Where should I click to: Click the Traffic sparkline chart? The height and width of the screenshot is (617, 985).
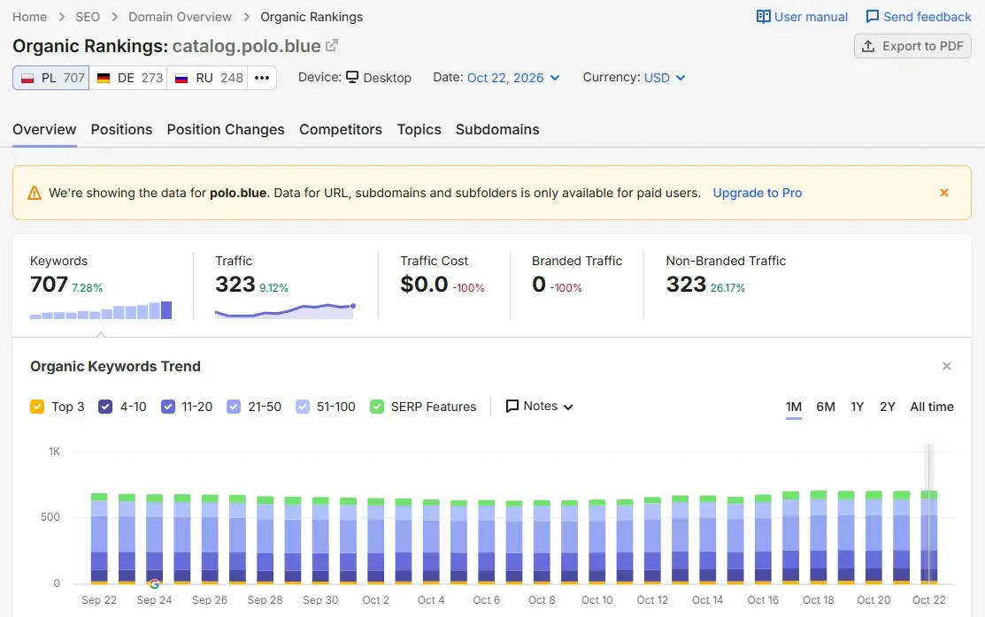click(286, 310)
